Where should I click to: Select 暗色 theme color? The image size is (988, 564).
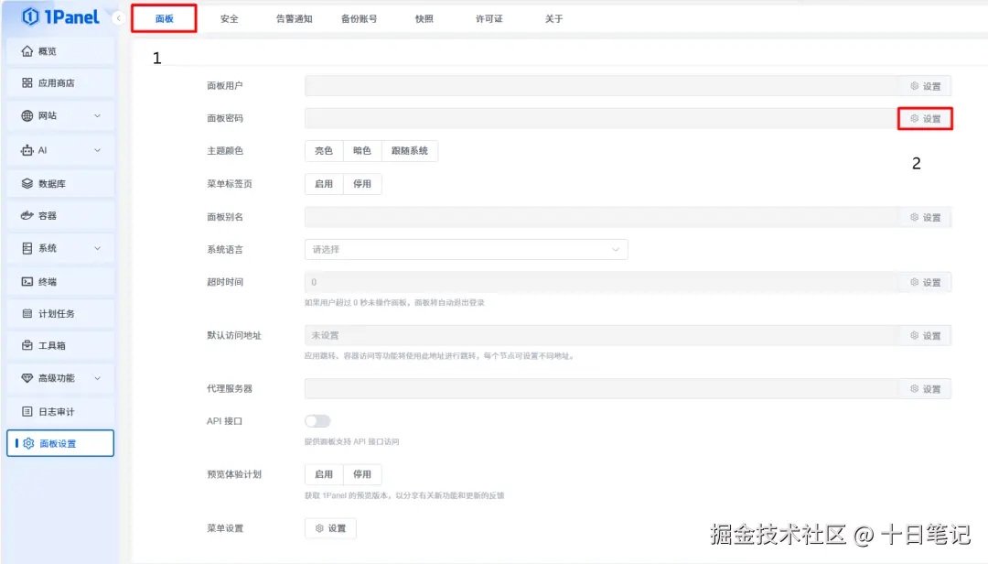pos(361,151)
